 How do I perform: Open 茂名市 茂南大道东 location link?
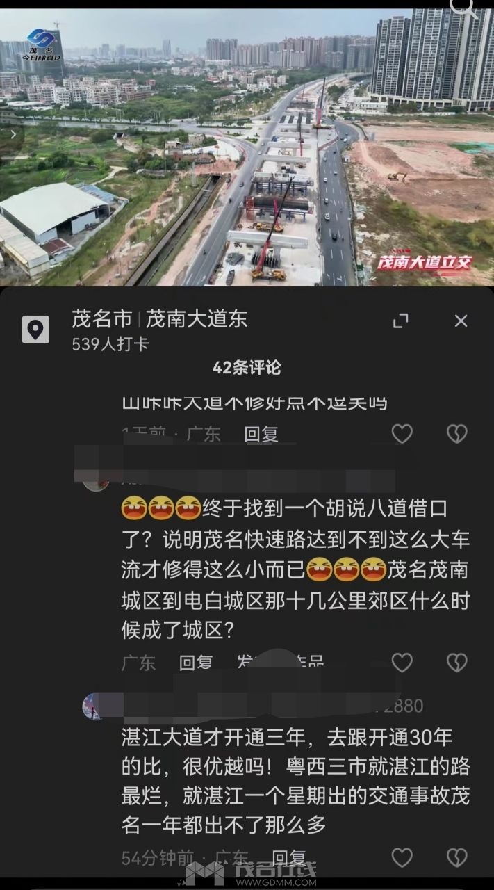coord(160,319)
